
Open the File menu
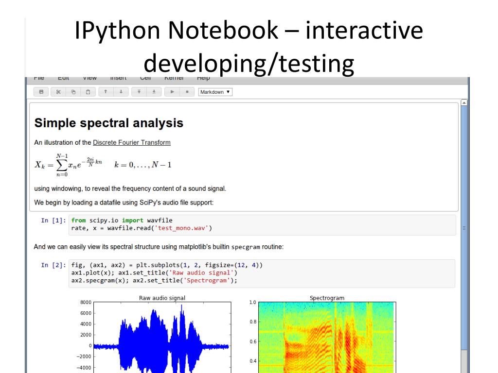click(39, 78)
